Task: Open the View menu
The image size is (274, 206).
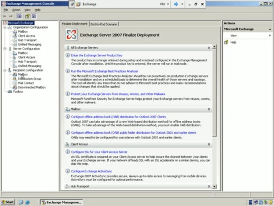Action: pos(27,10)
